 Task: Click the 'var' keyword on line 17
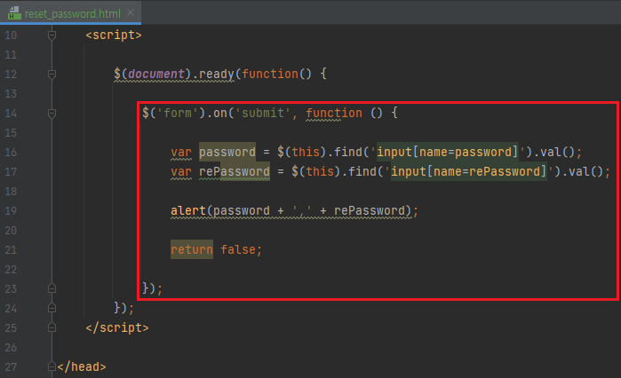tap(181, 171)
